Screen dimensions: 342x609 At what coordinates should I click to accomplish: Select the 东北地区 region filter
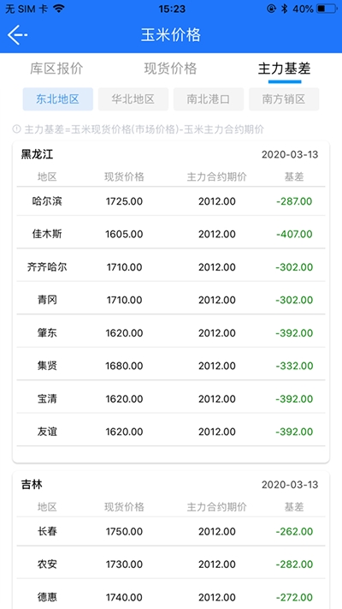(x=58, y=99)
